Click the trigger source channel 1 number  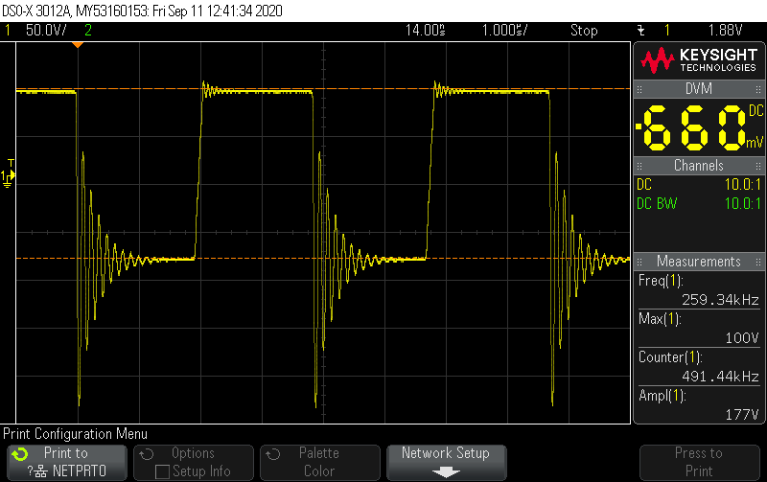coord(666,31)
